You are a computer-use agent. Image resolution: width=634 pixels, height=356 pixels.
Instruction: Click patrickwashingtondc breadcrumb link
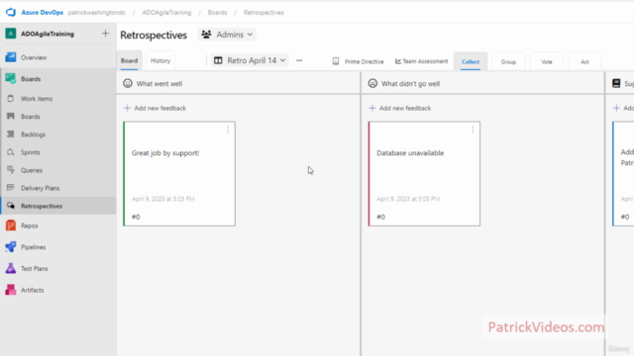point(97,13)
